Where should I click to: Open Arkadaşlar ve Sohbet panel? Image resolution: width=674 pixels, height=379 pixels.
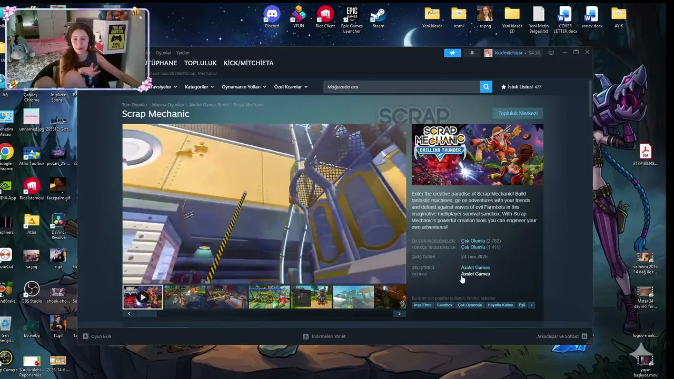pyautogui.click(x=562, y=336)
